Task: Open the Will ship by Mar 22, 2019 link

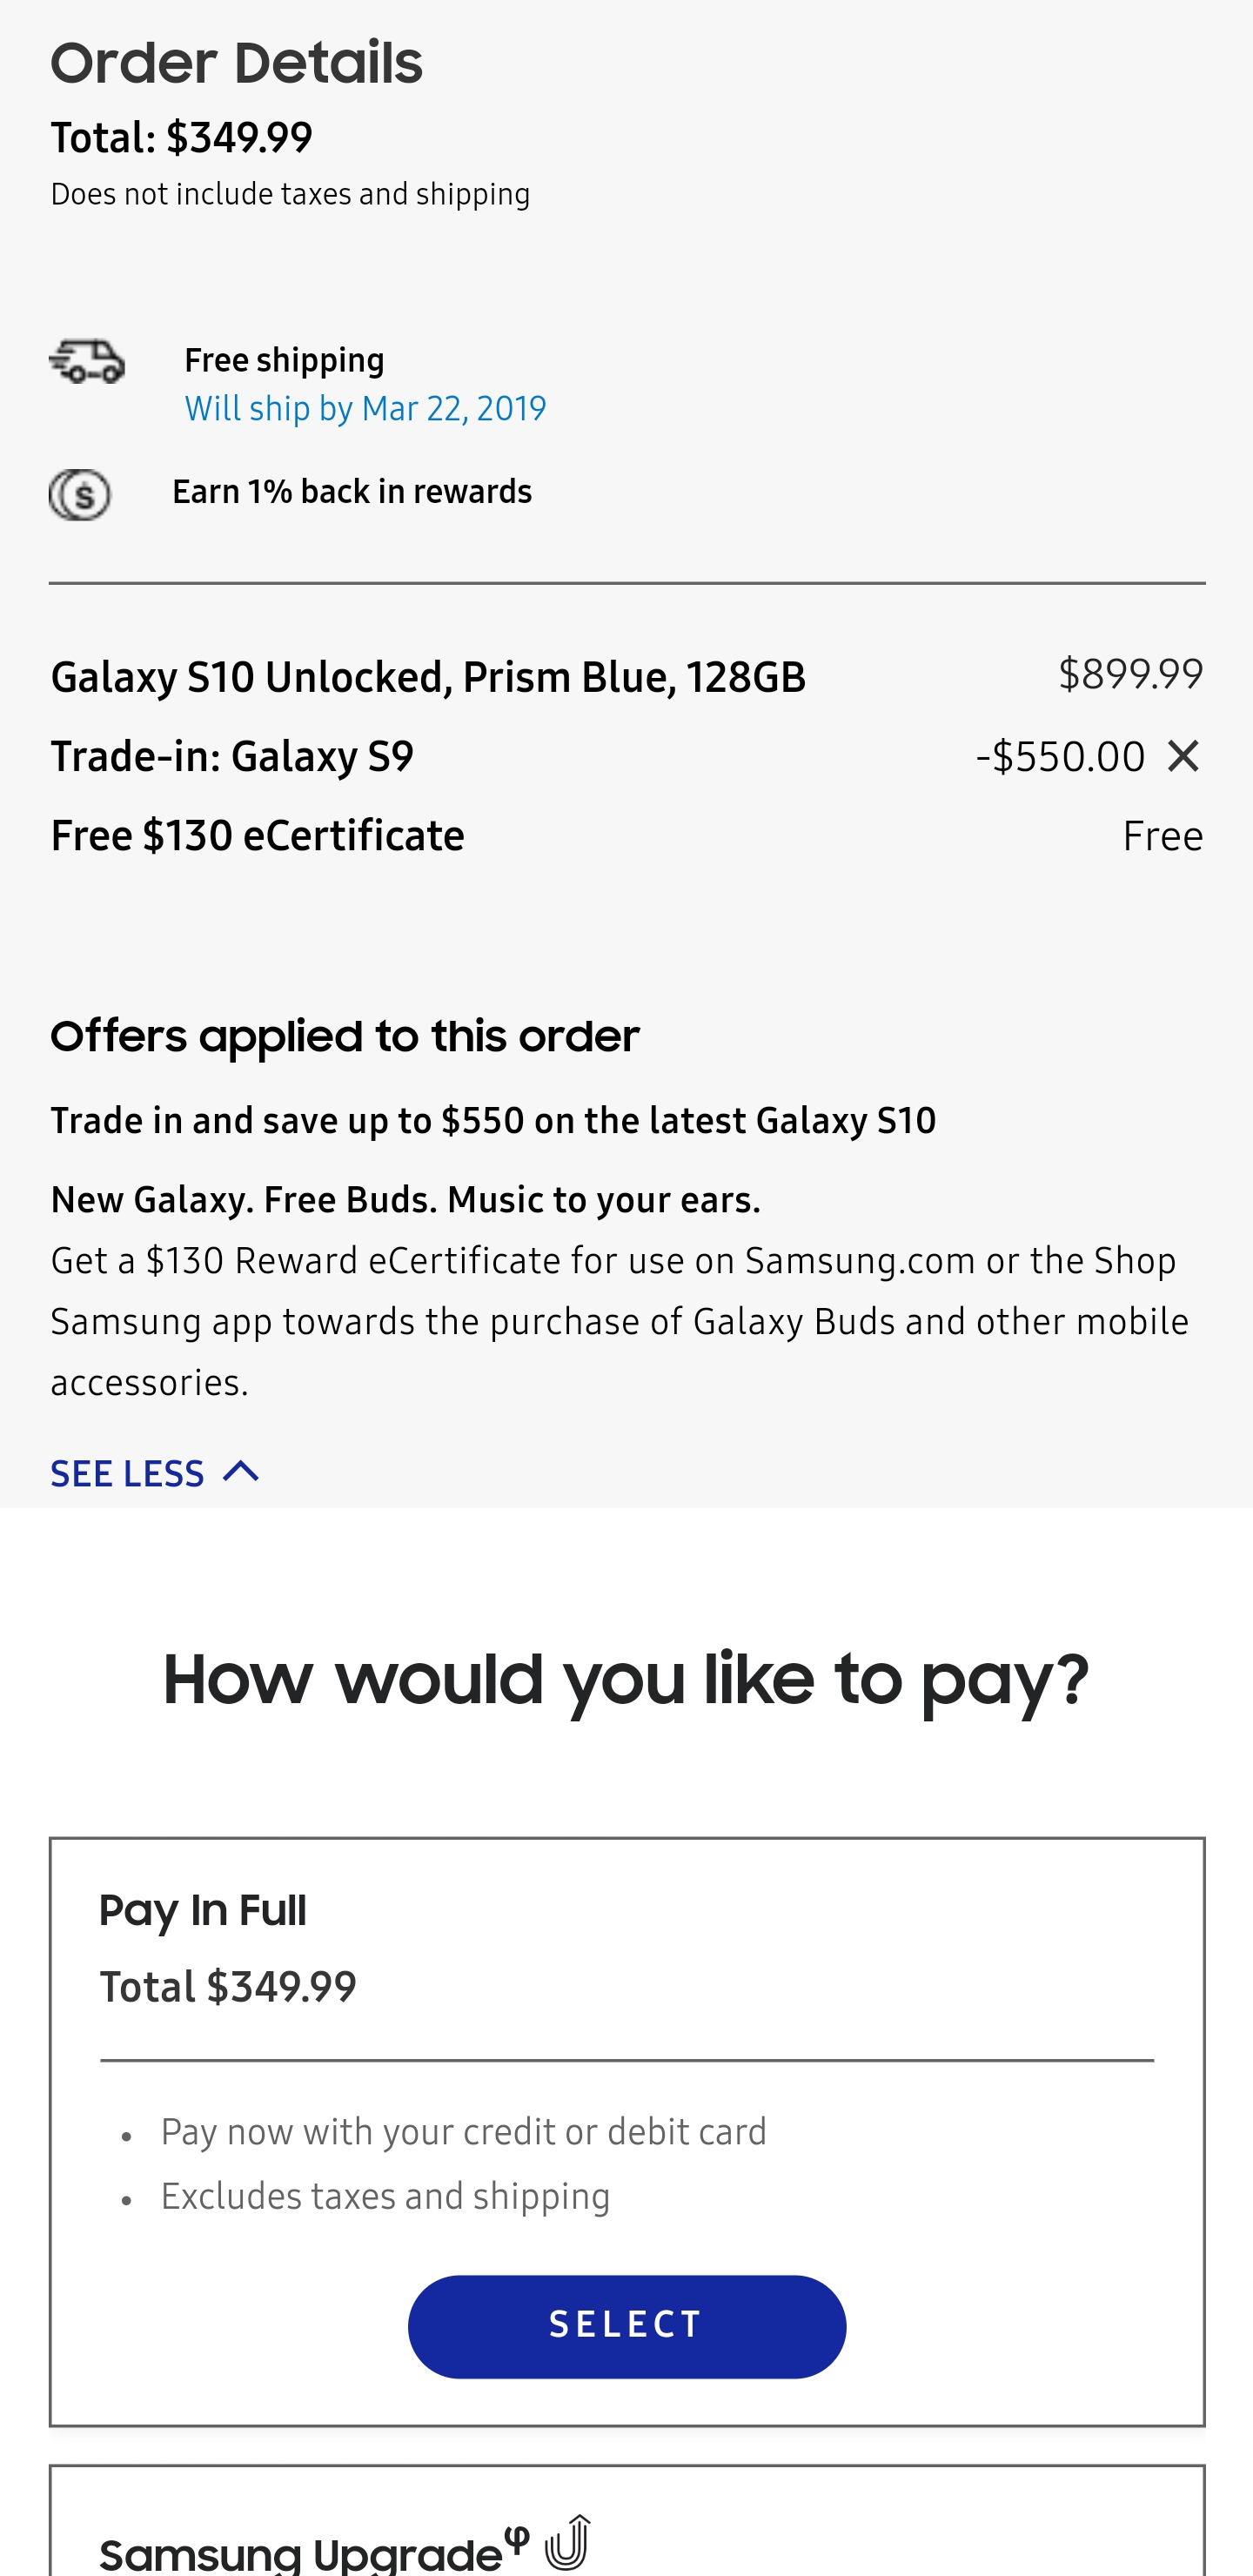Action: pos(365,408)
